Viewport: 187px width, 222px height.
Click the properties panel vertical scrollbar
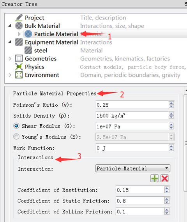[x=185, y=143]
